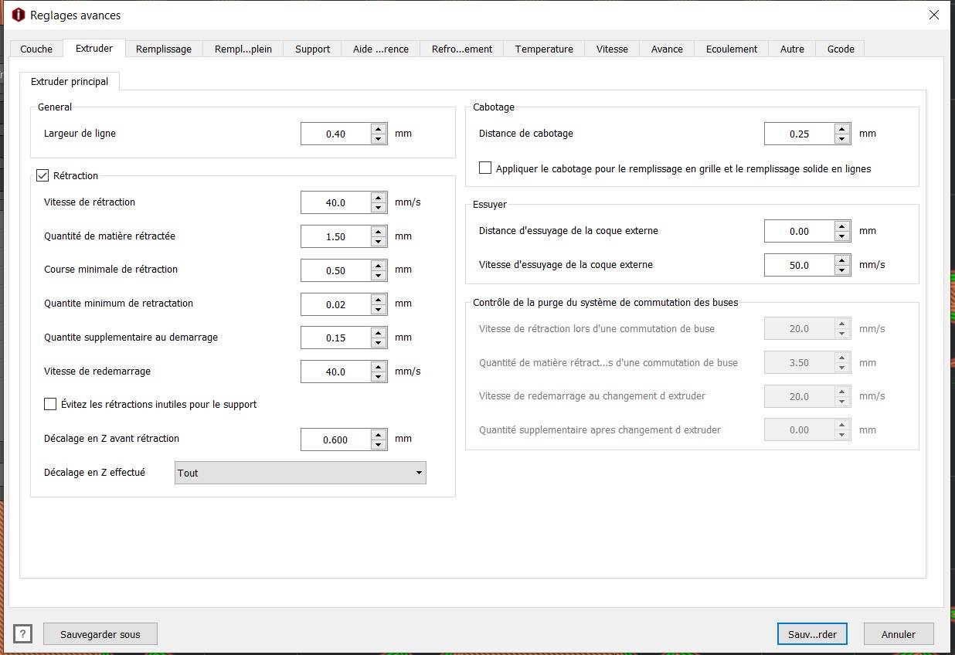Decrease Distance de cabotage with down arrow
The width and height of the screenshot is (955, 655).
pyautogui.click(x=842, y=139)
